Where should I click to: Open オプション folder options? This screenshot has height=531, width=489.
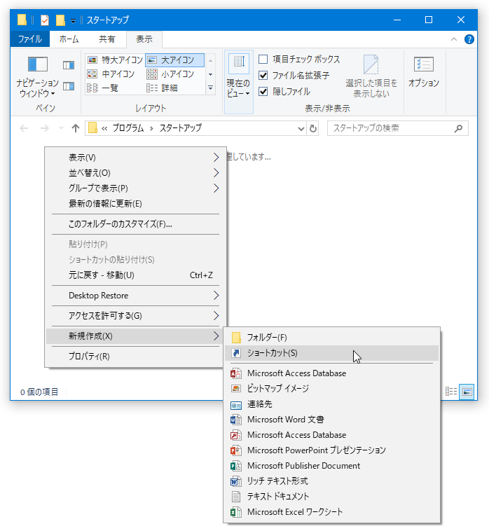click(424, 72)
